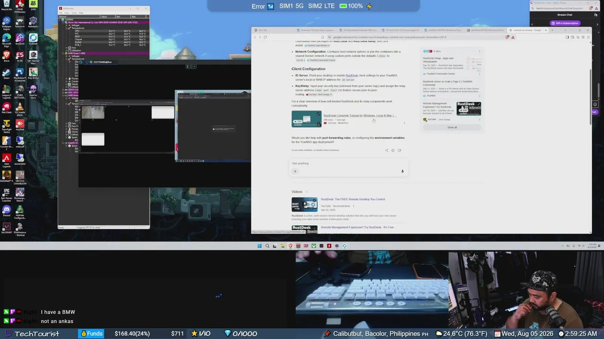
Task: Open League of Legends desktop shortcut
Action: pyautogui.click(x=7, y=92)
